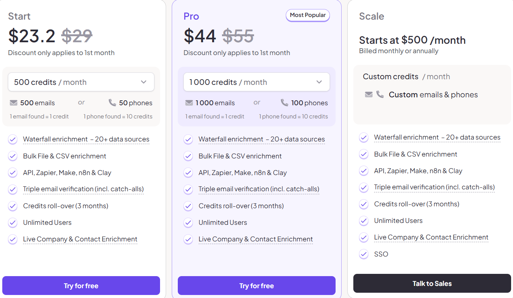
Task: Open the Waterfall enrichment link in Pro
Action: pyautogui.click(x=262, y=139)
